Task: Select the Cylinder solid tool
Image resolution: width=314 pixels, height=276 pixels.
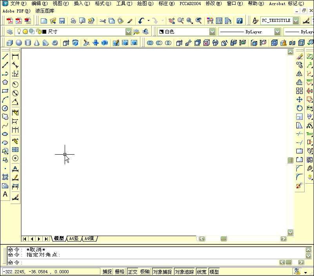Action: (28, 42)
